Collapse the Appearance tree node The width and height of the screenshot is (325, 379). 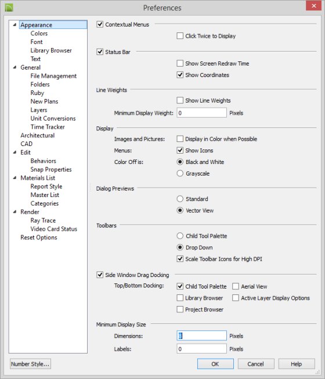click(15, 25)
